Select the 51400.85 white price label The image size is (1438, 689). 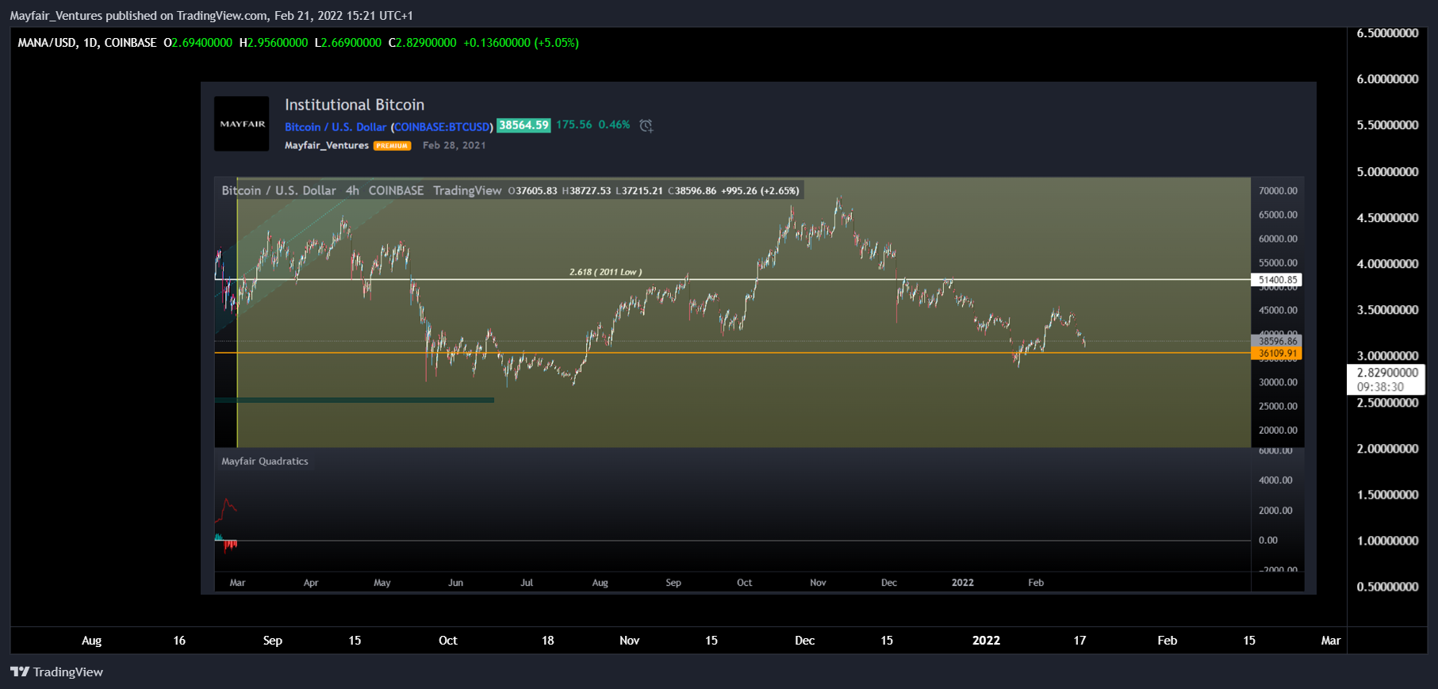tap(1277, 280)
